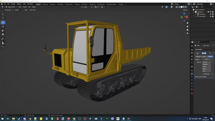Screen dimensions: 215x121
Task: Toggle the camera view icon
Action: point(187,30)
